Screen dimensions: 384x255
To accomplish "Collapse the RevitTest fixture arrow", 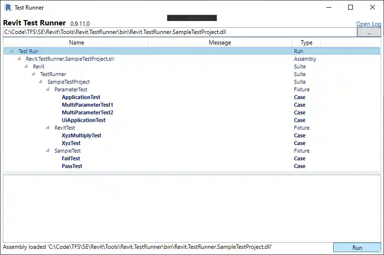I will [48, 127].
